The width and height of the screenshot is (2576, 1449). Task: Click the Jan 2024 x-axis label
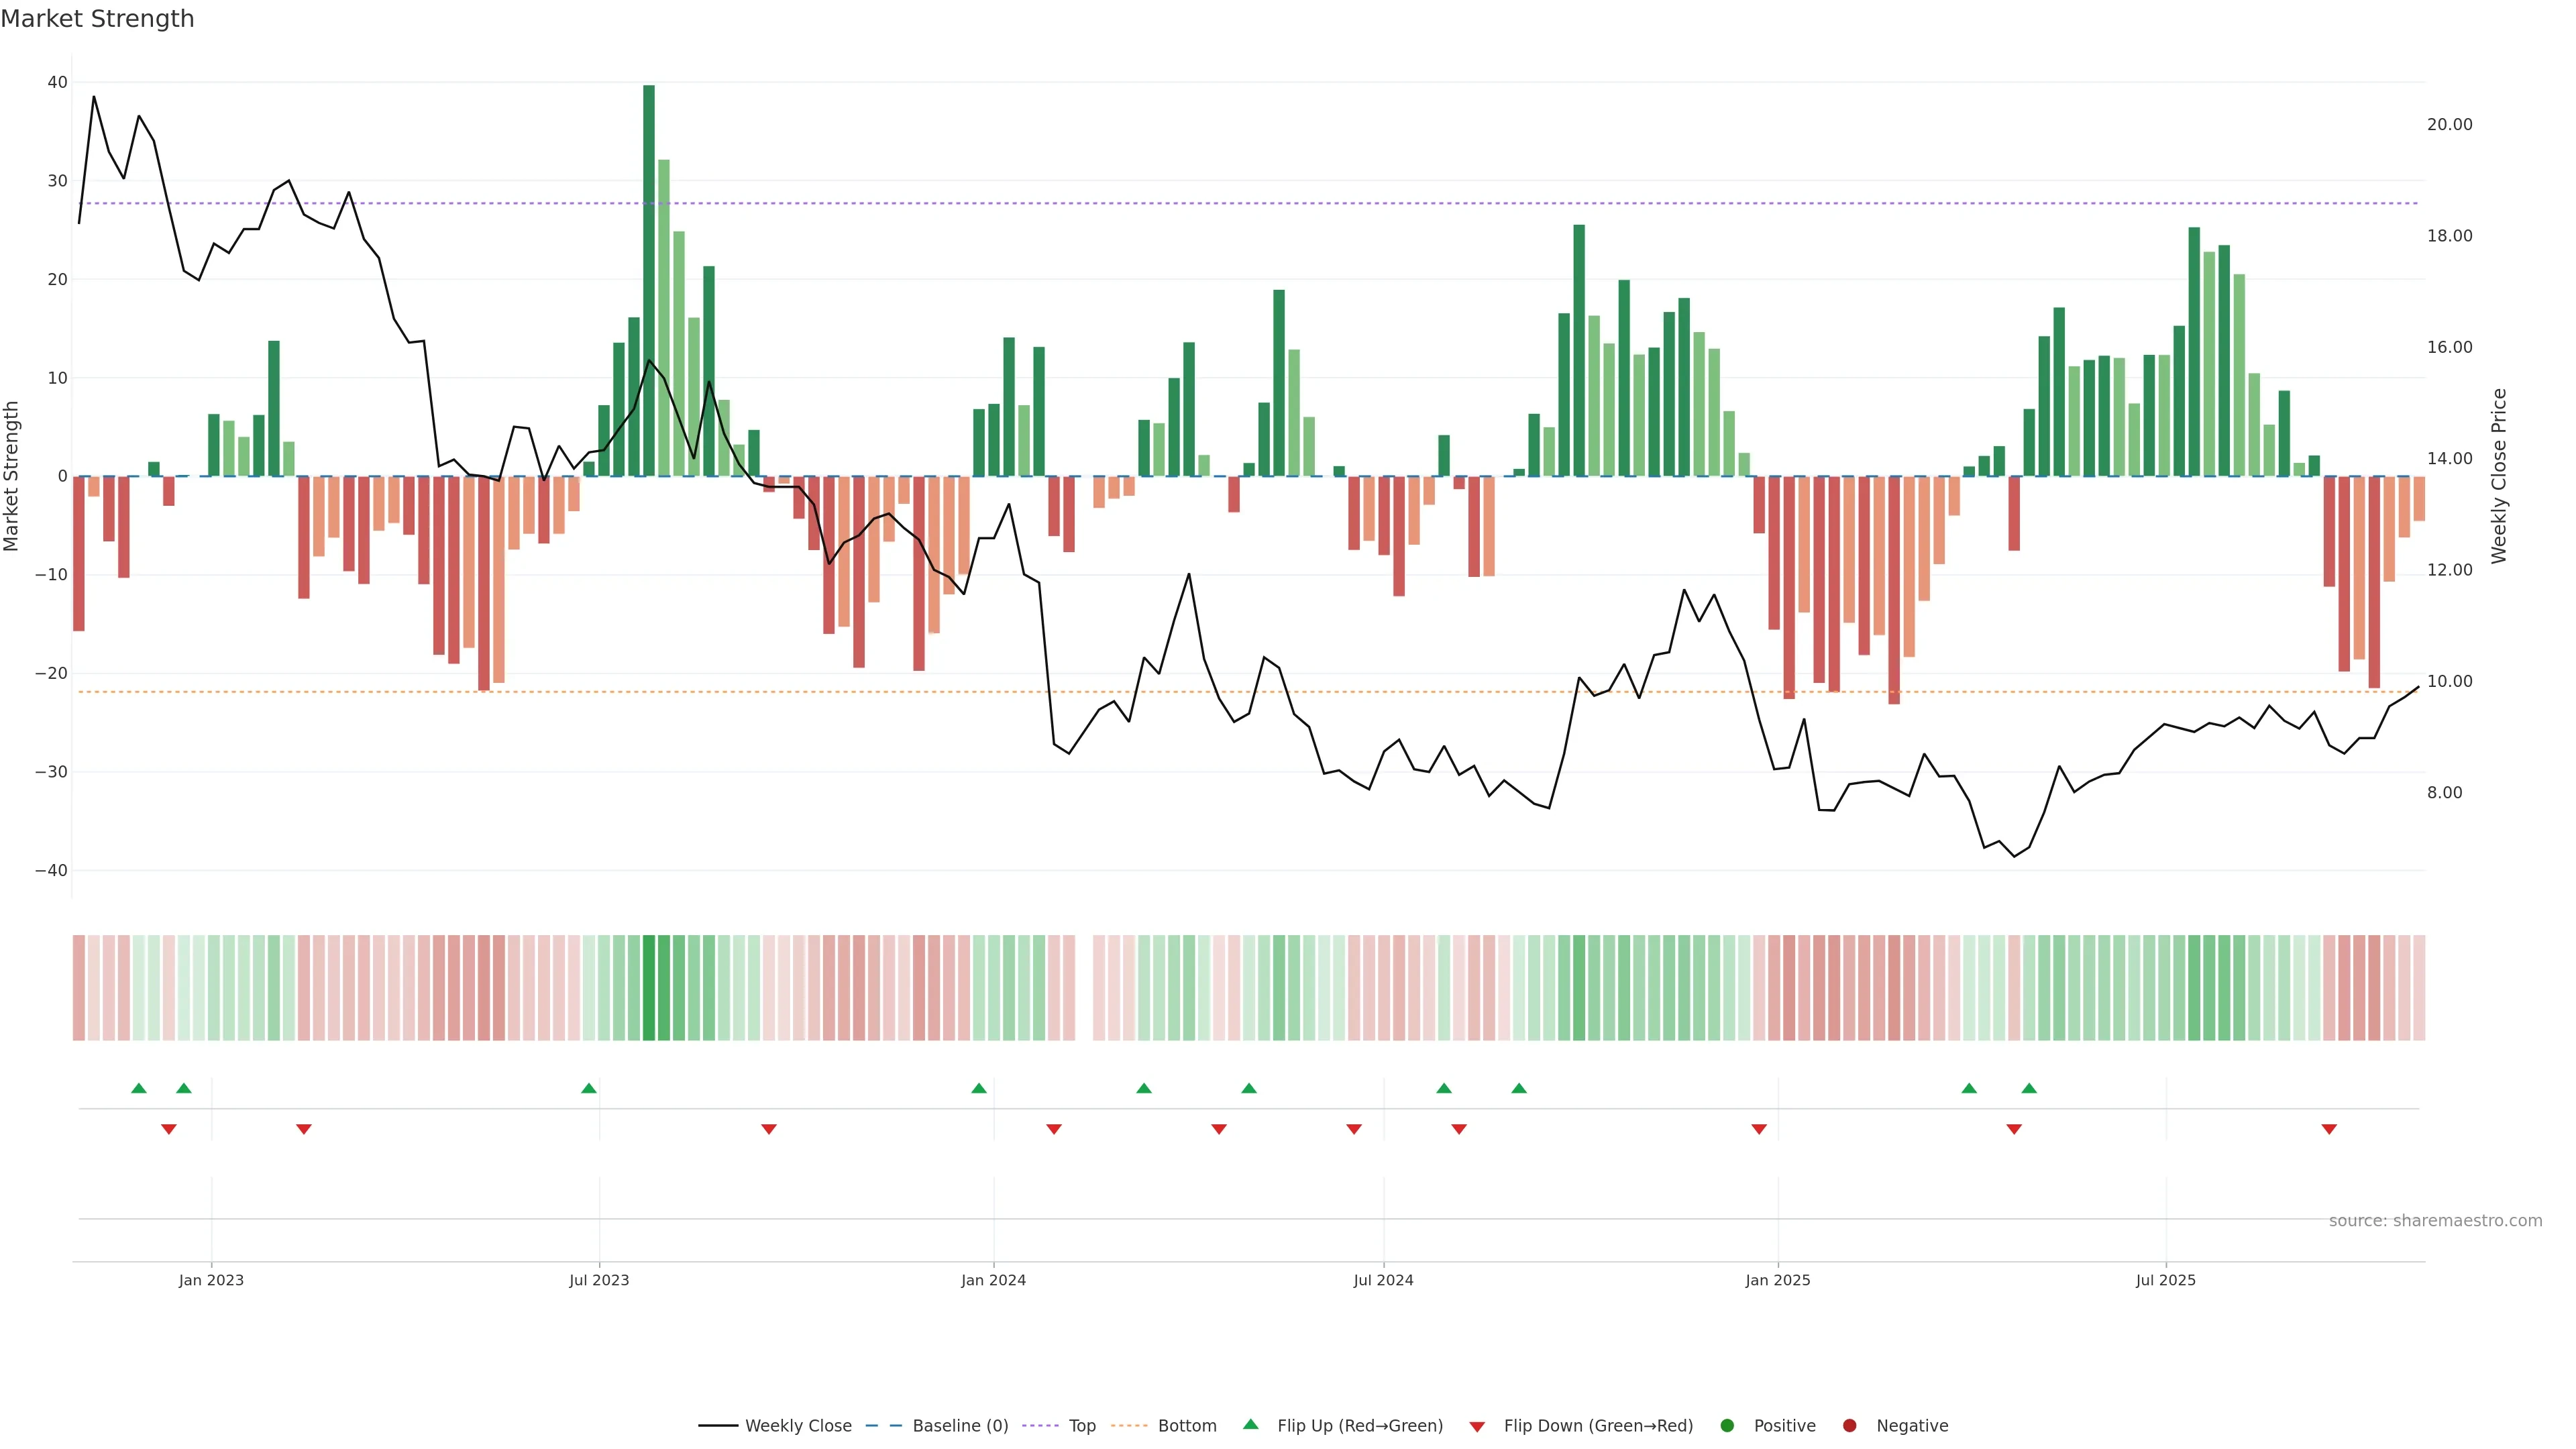(993, 1280)
